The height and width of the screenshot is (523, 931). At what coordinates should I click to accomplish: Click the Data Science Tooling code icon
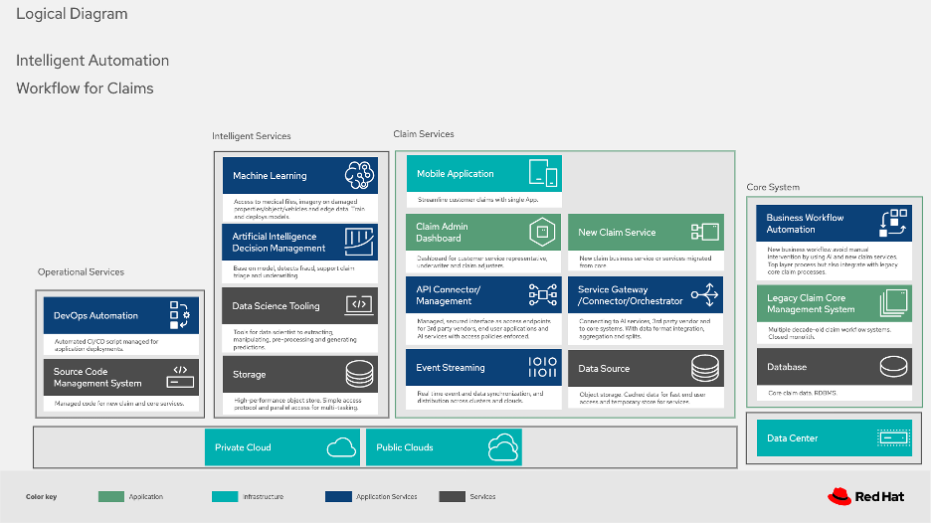[359, 305]
